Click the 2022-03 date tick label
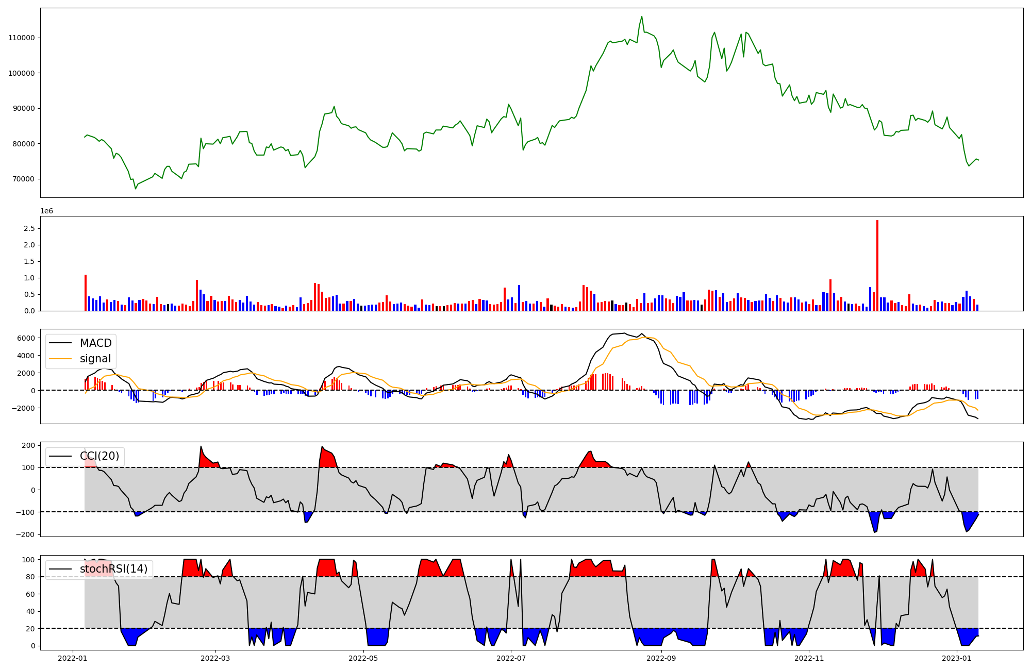Image resolution: width=1031 pixels, height=670 pixels. tap(215, 658)
